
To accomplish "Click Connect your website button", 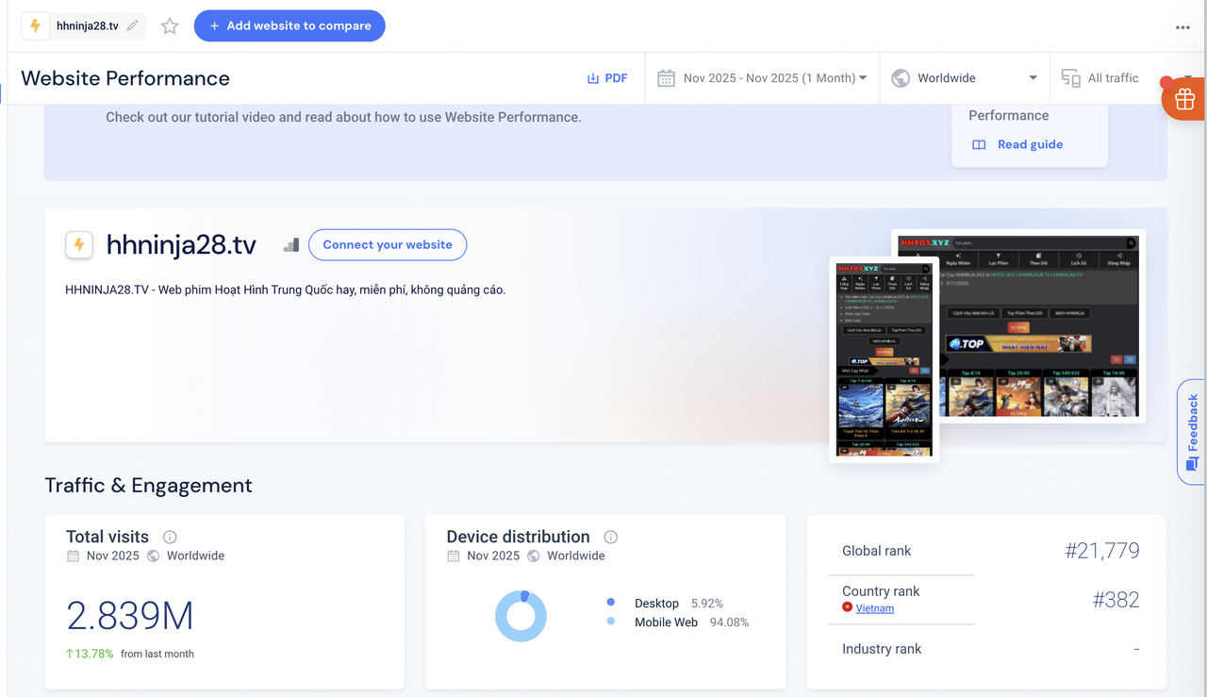I will (x=388, y=244).
